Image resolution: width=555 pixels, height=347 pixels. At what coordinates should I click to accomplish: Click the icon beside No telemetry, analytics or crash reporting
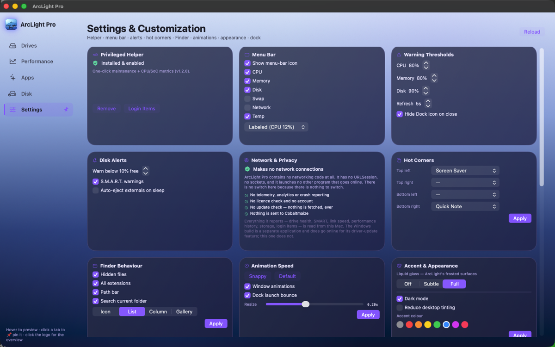click(x=247, y=195)
